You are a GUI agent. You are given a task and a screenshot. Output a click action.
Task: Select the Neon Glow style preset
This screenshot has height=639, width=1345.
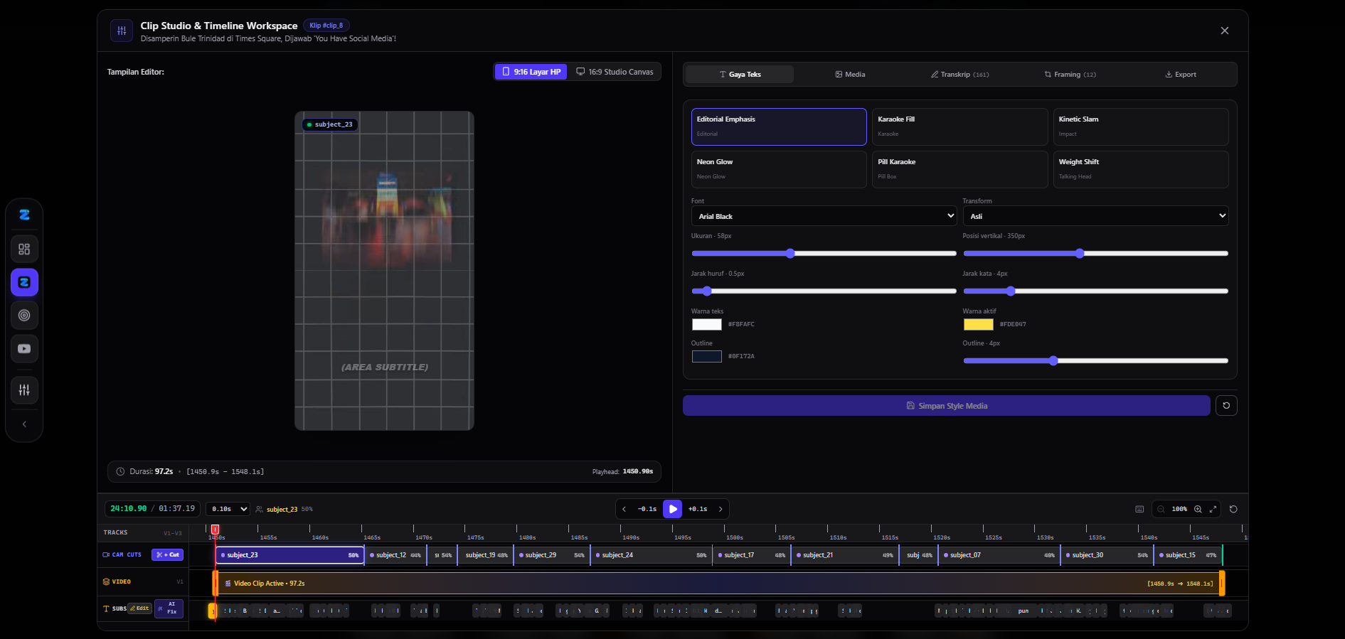click(x=779, y=169)
